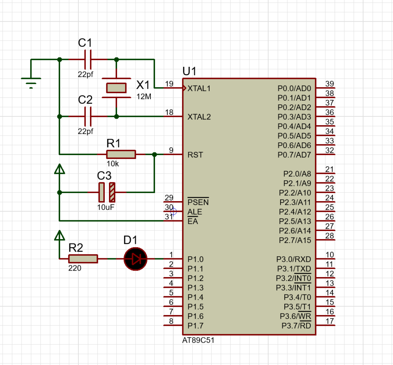The height and width of the screenshot is (365, 393).
Task: Select the P3.0/RXD pin 10
Action: coord(325,259)
